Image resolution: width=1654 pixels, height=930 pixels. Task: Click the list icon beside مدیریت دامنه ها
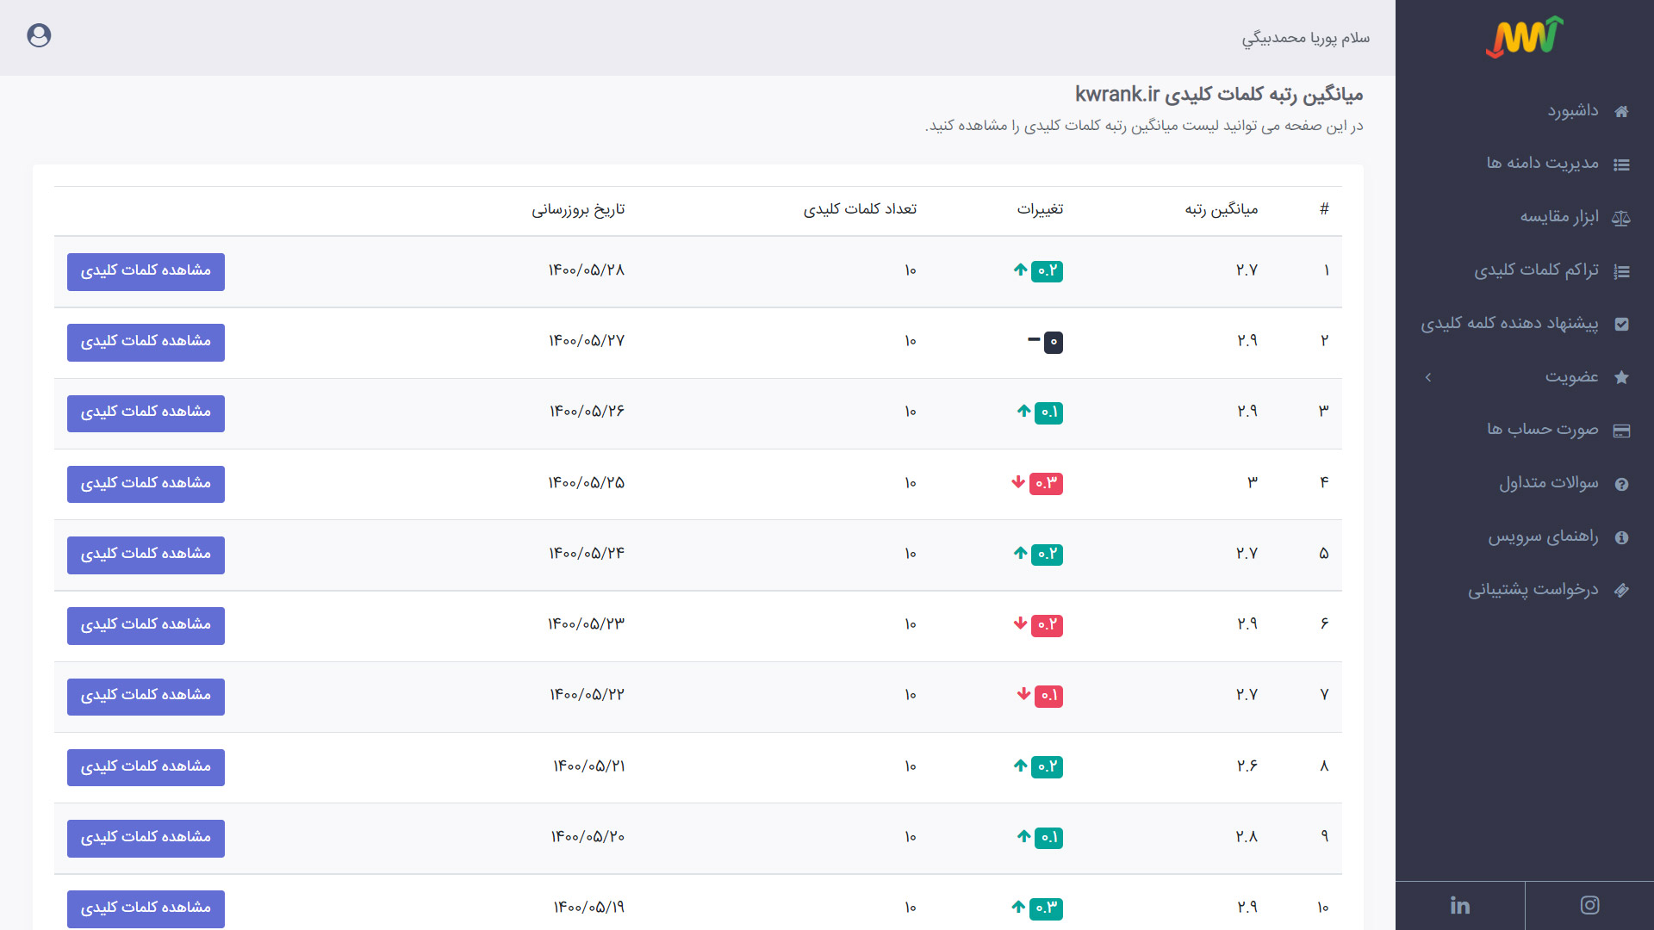click(1621, 164)
